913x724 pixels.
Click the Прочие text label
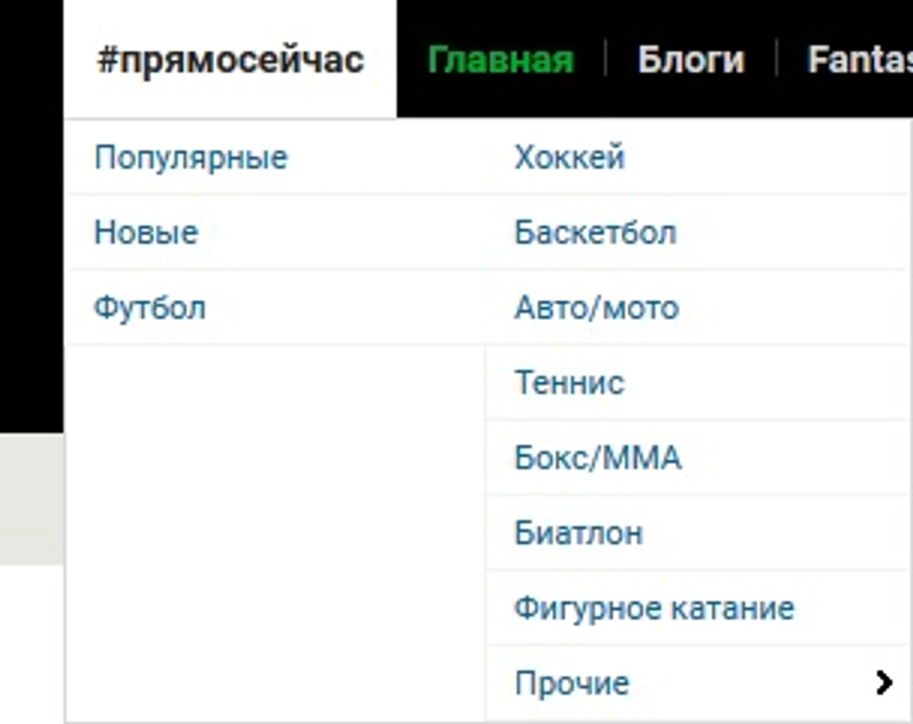pos(572,683)
